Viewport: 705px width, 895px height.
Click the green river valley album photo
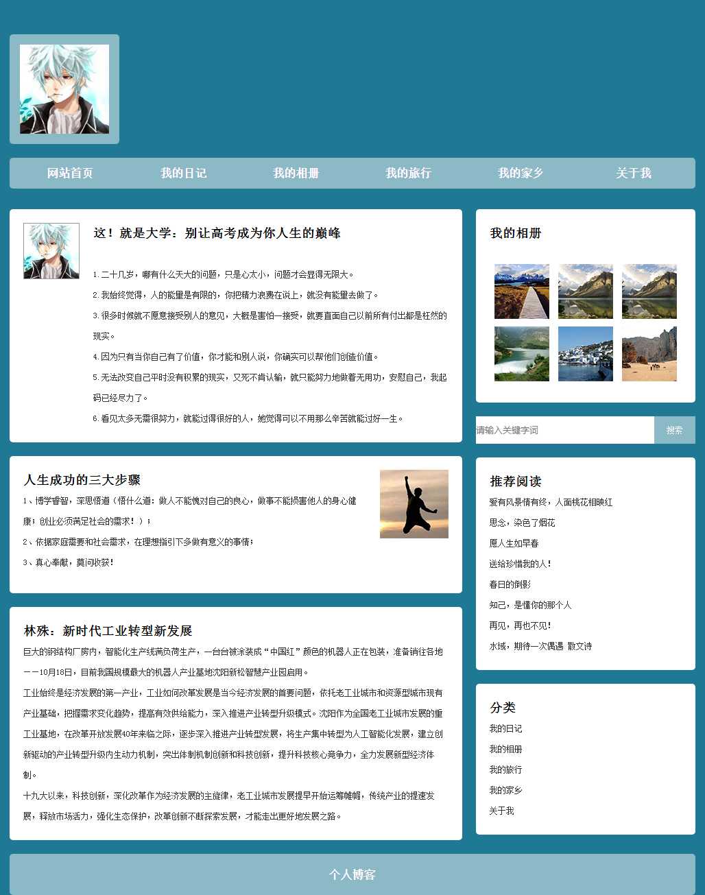pyautogui.click(x=521, y=354)
